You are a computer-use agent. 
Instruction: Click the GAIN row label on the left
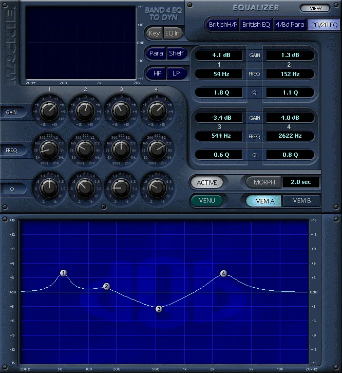click(12, 113)
